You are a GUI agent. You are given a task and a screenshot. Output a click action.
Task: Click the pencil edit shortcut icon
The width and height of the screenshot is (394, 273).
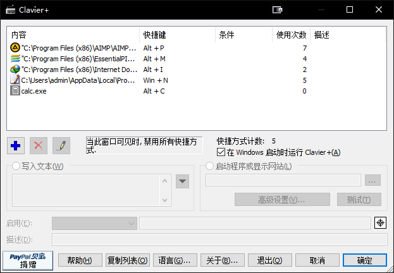(61, 145)
